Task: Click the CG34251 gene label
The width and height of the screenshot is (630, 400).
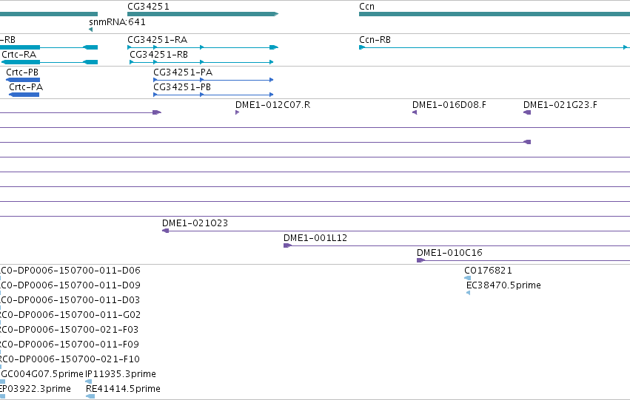Action: (148, 7)
